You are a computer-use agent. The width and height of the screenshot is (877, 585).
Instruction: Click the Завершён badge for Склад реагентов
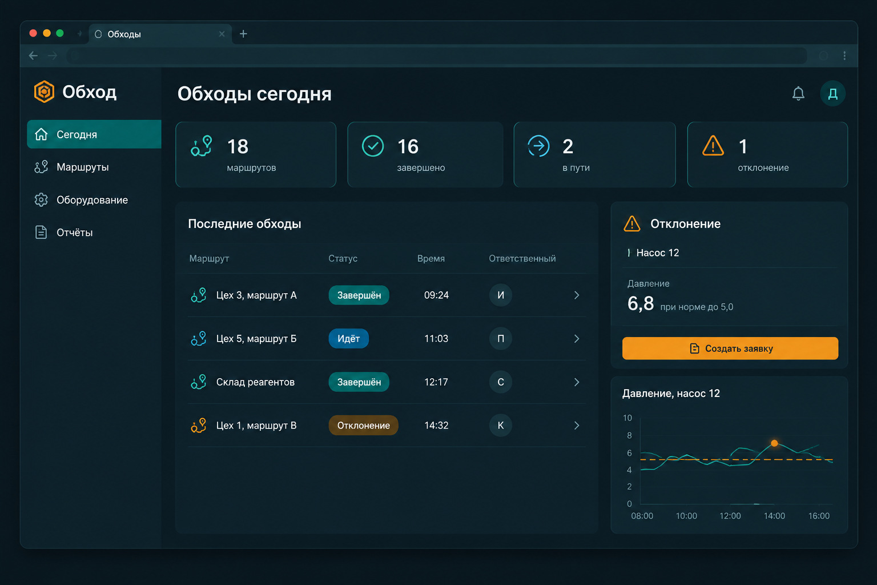point(359,382)
